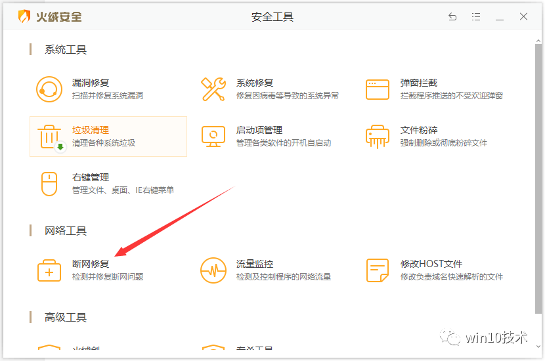
Task: Click description 修改负责域名快速解析的文件
Action: [x=452, y=276]
